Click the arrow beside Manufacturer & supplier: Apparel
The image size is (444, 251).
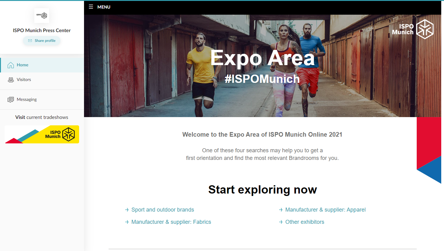(281, 210)
